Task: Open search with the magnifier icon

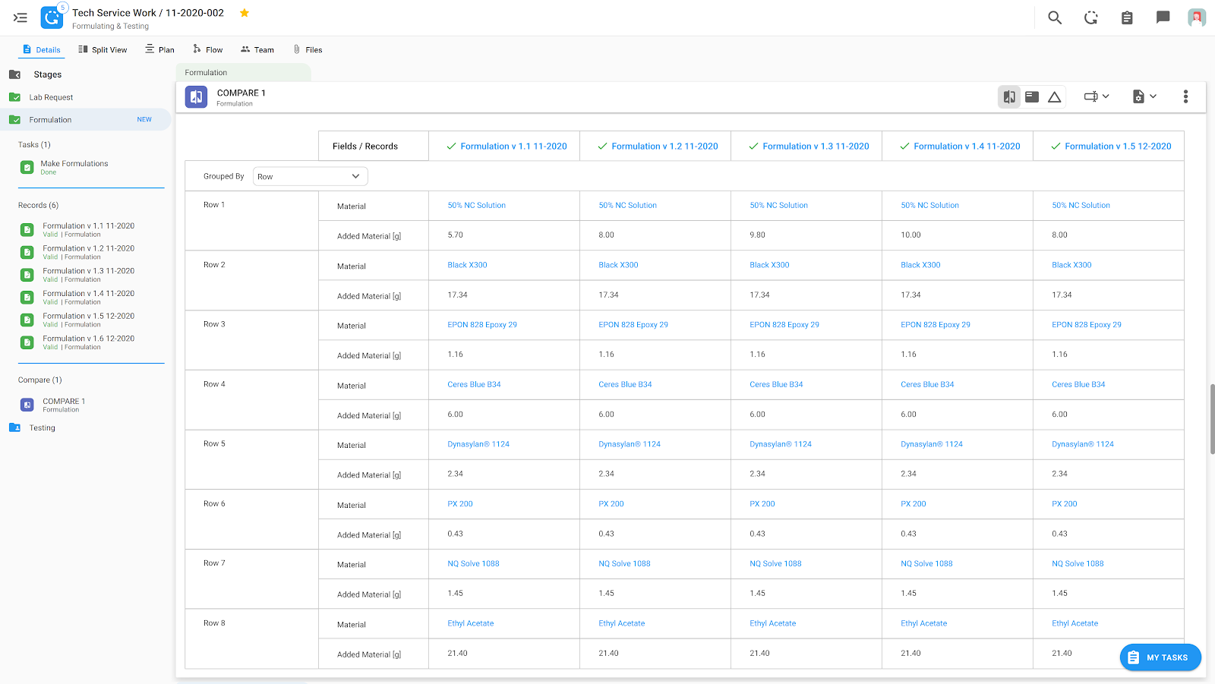Action: click(x=1055, y=17)
